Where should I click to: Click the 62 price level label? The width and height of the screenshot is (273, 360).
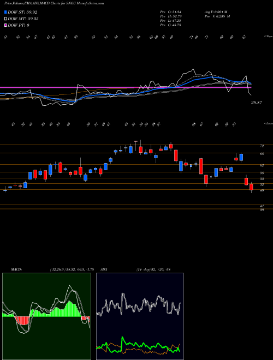click(x=262, y=165)
